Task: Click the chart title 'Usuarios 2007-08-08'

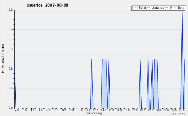Action: [x=47, y=5]
